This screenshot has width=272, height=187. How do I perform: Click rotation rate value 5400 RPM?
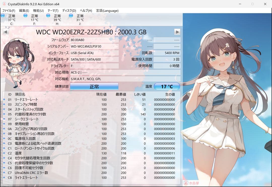(167, 53)
